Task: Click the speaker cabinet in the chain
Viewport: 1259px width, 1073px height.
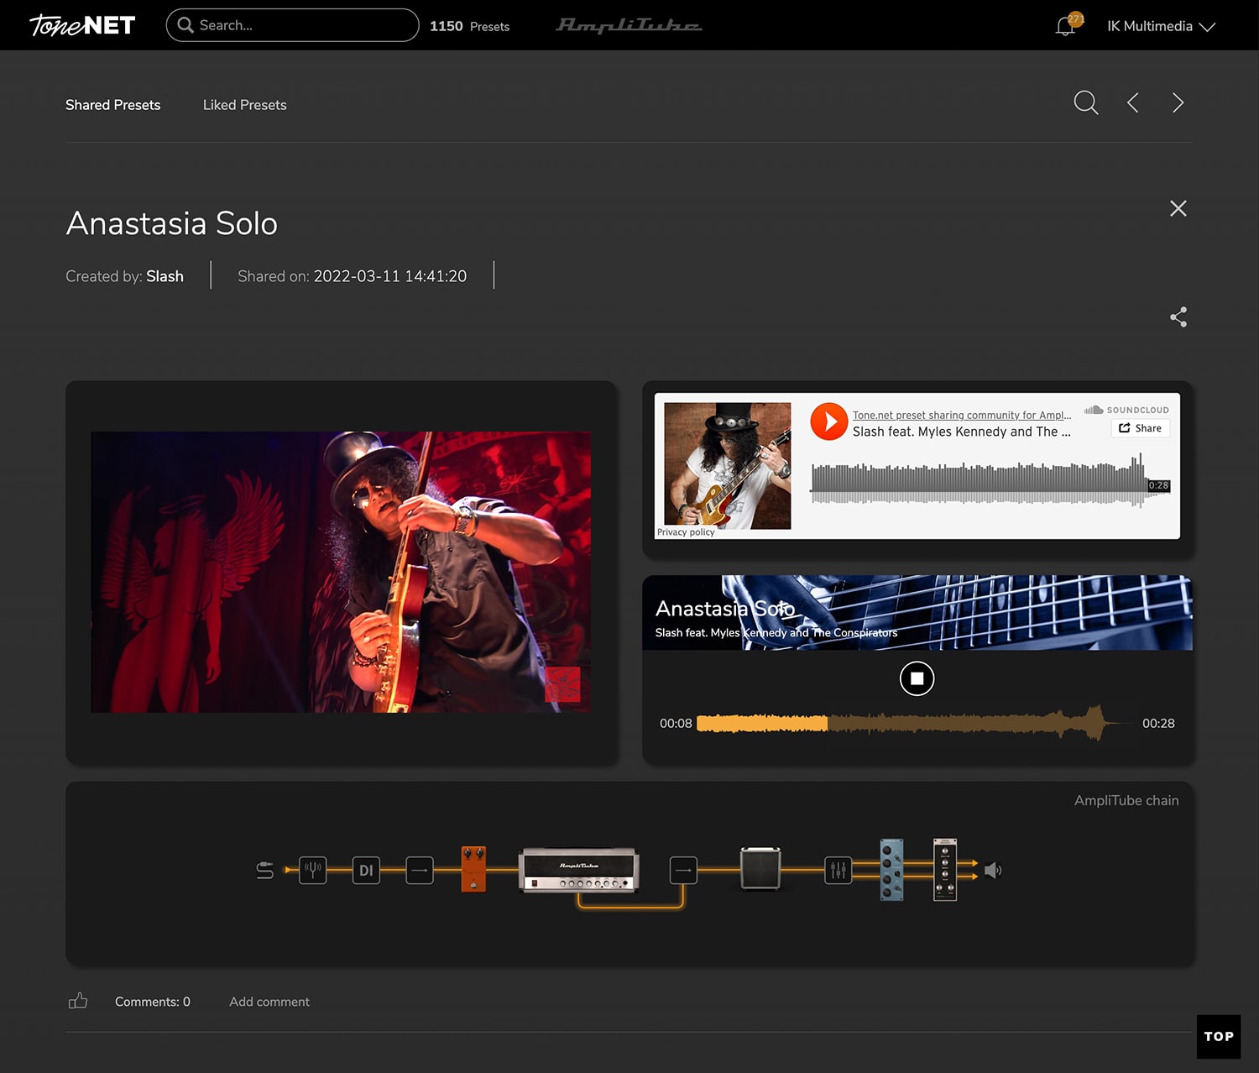Action: 760,868
